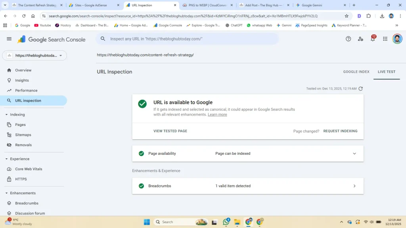Open the notifications bell showing 12 alerts
Screen dimensions: 406x228
click(x=372, y=39)
